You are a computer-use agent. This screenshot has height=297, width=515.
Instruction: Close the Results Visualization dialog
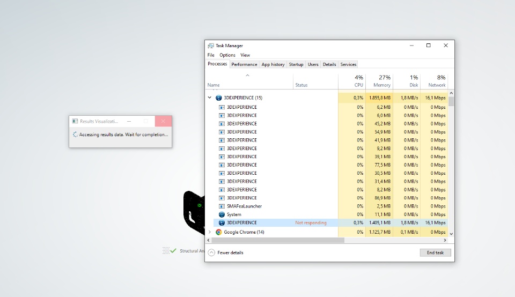163,121
